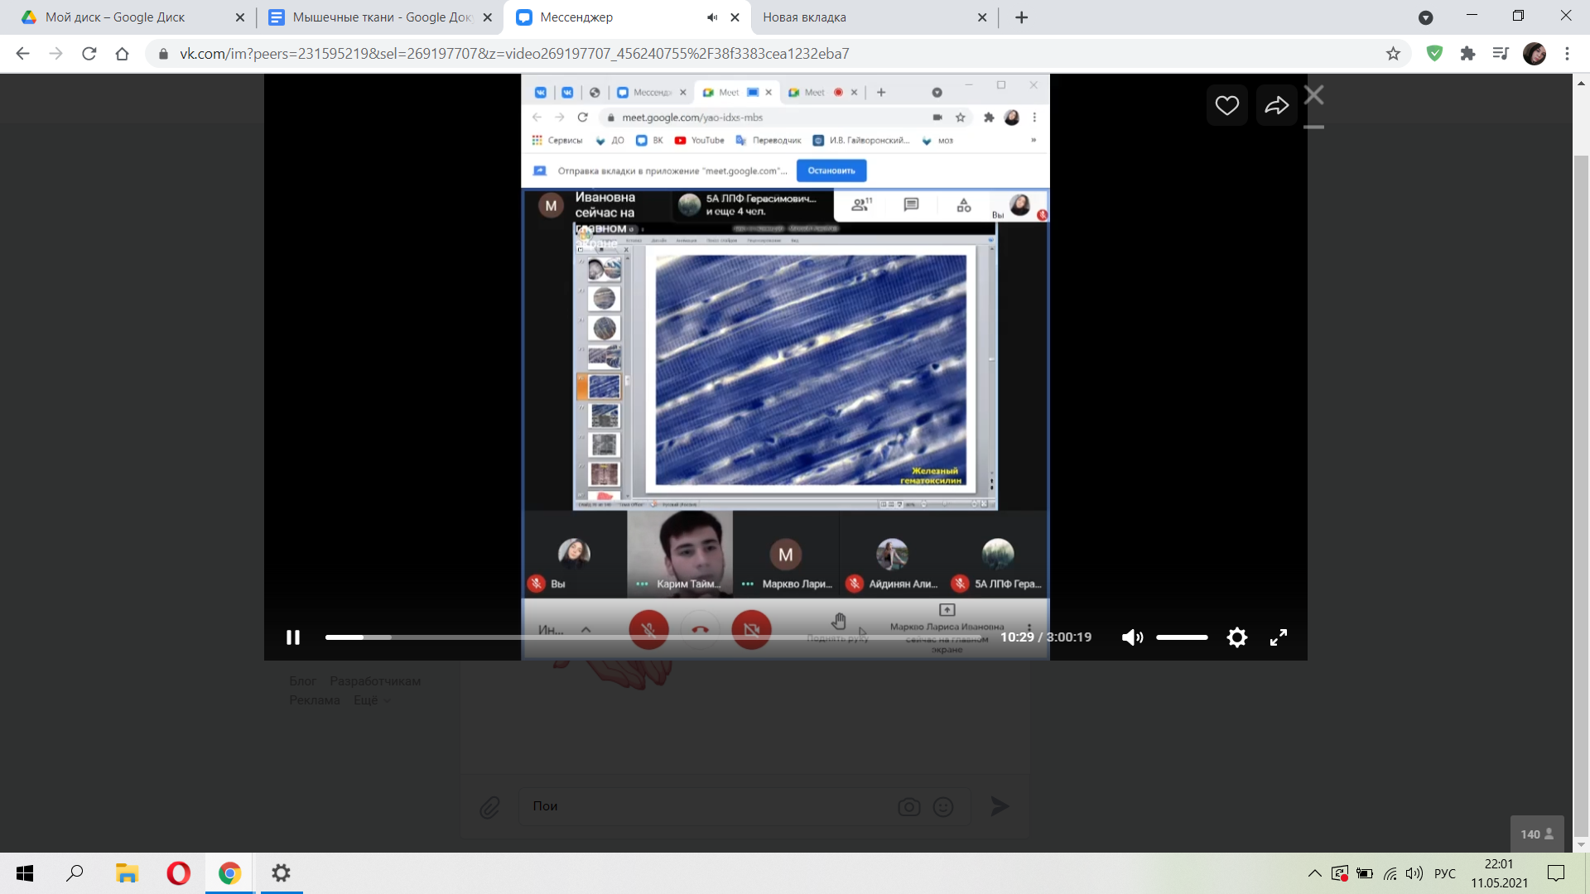Go forward in browser history
This screenshot has height=894, width=1590.
(55, 54)
